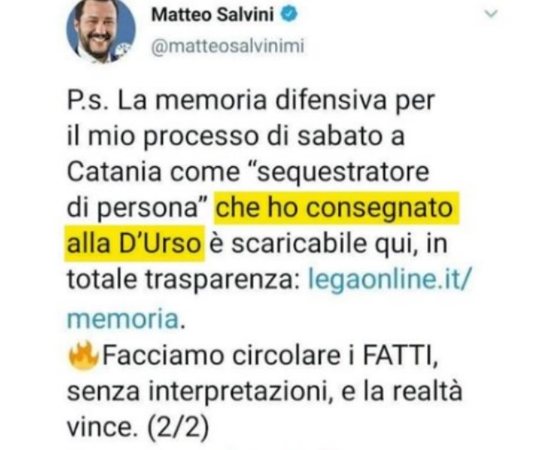
Task: Open the @matteosalvinimi handle link
Action: (x=228, y=46)
